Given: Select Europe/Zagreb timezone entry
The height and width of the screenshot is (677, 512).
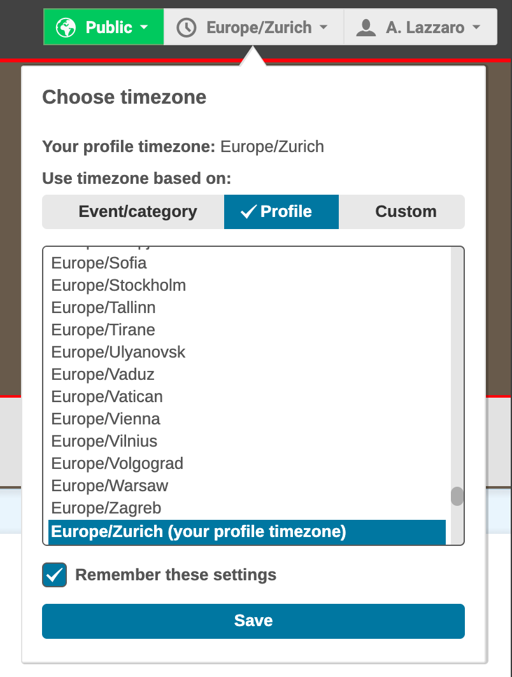Looking at the screenshot, I should click(x=106, y=508).
